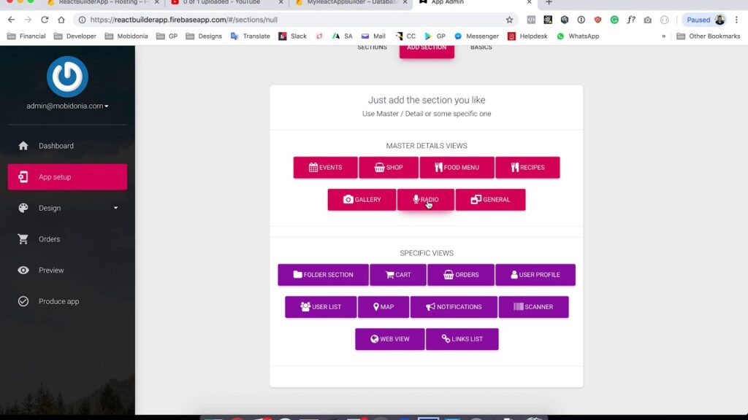Switch to the ReactBuilderApp Hosting tab
Image resolution: width=748 pixels, height=420 pixels.
click(104, 3)
